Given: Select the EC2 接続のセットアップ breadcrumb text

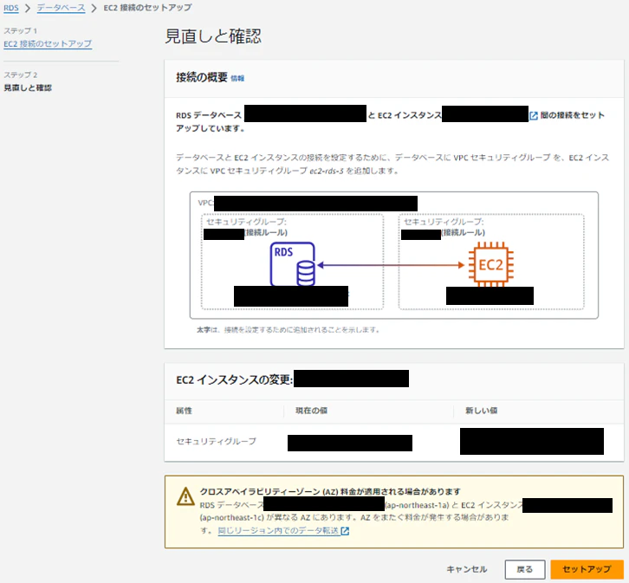Looking at the screenshot, I should pyautogui.click(x=147, y=8).
